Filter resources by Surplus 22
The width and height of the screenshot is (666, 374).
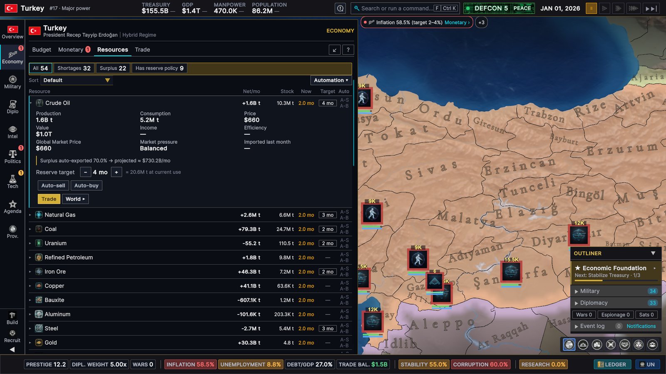[x=113, y=68]
